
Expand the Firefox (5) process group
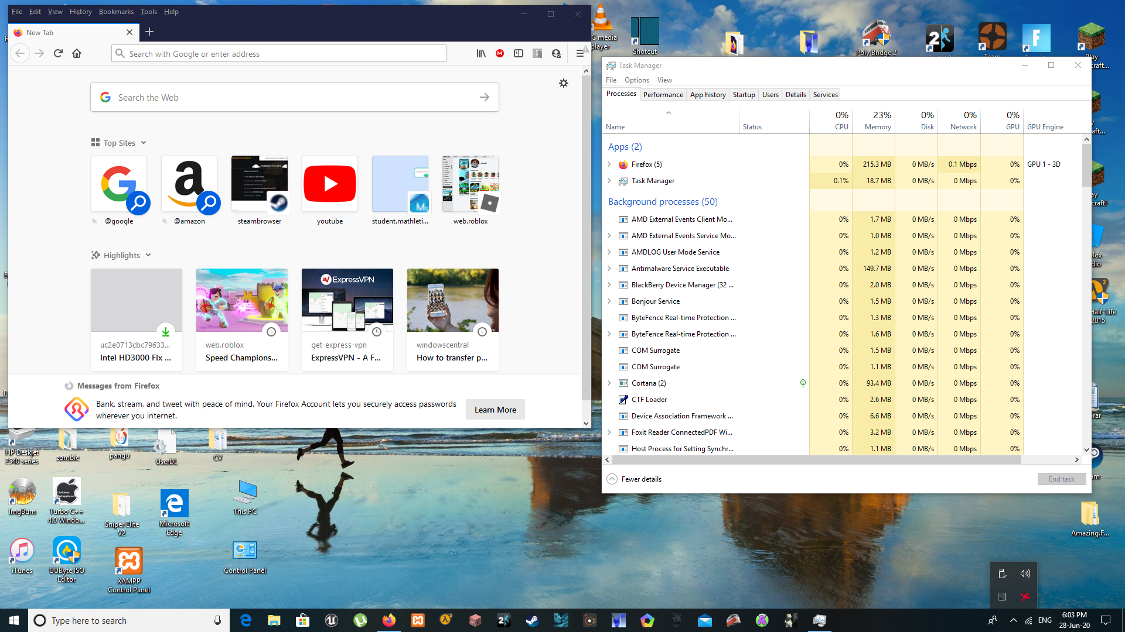609,164
